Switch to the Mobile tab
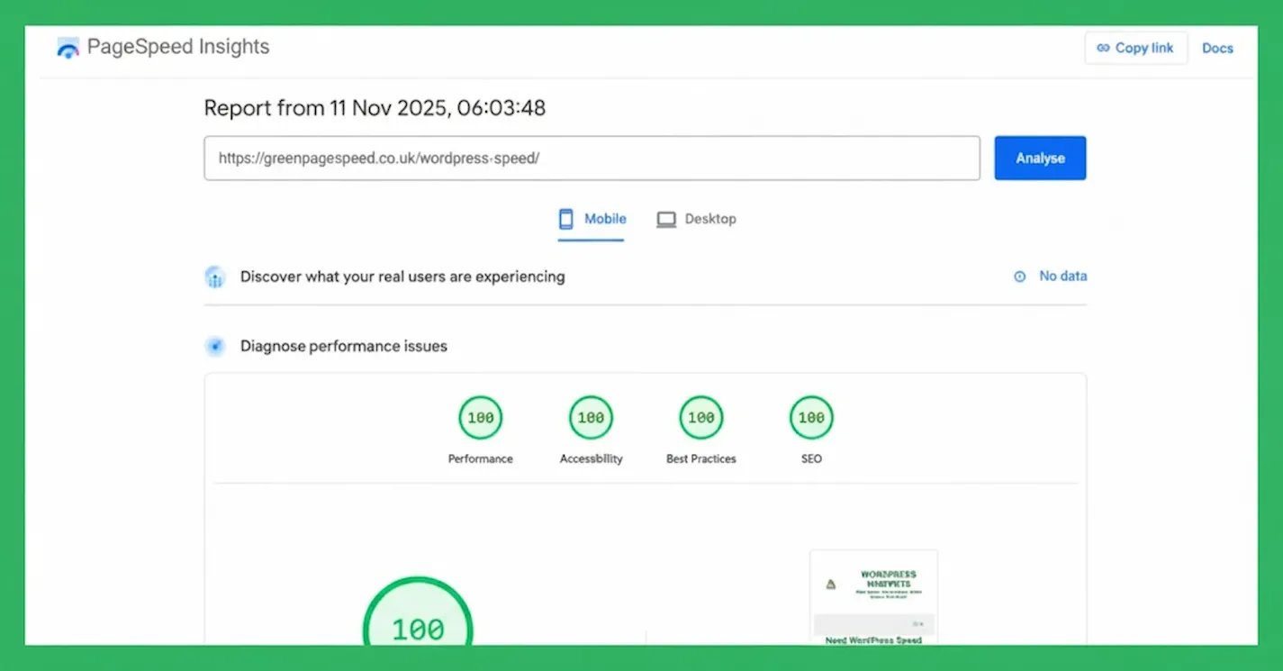The image size is (1283, 671). [x=592, y=219]
